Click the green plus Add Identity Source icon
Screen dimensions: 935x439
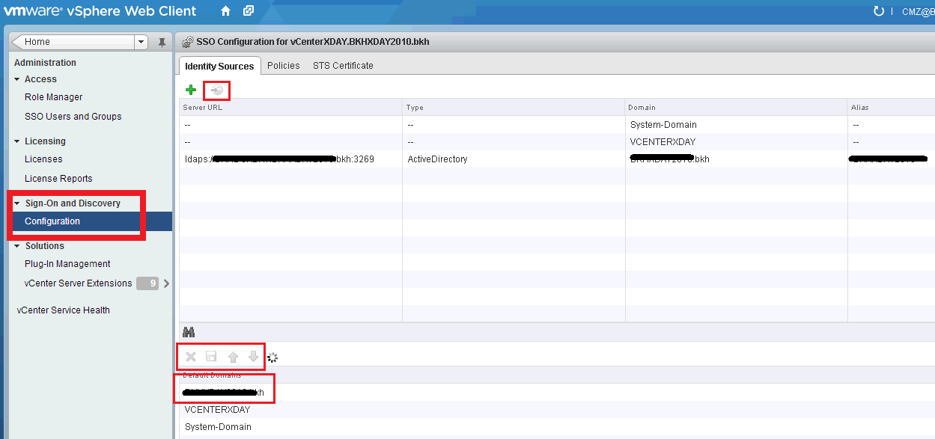click(x=191, y=90)
